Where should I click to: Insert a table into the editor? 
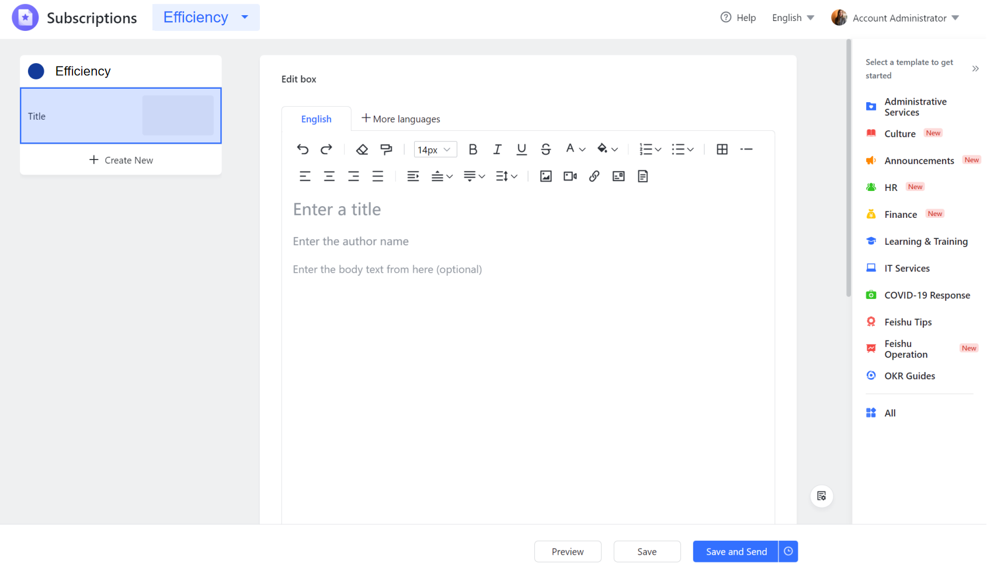[722, 149]
